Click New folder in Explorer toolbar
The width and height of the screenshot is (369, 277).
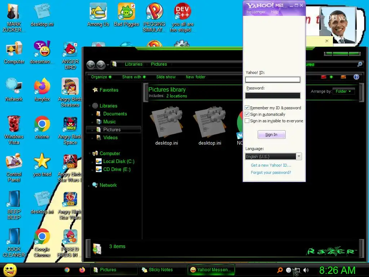point(196,77)
